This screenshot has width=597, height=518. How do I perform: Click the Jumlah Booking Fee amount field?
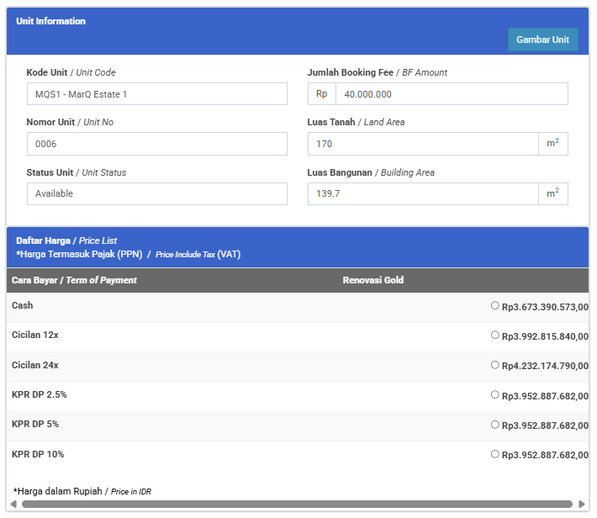pos(451,94)
